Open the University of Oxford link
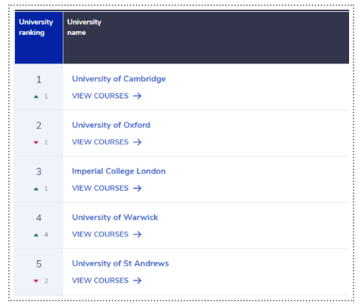The height and width of the screenshot is (308, 361). point(111,125)
